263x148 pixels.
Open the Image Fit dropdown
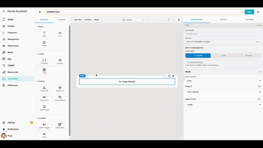click(223, 92)
